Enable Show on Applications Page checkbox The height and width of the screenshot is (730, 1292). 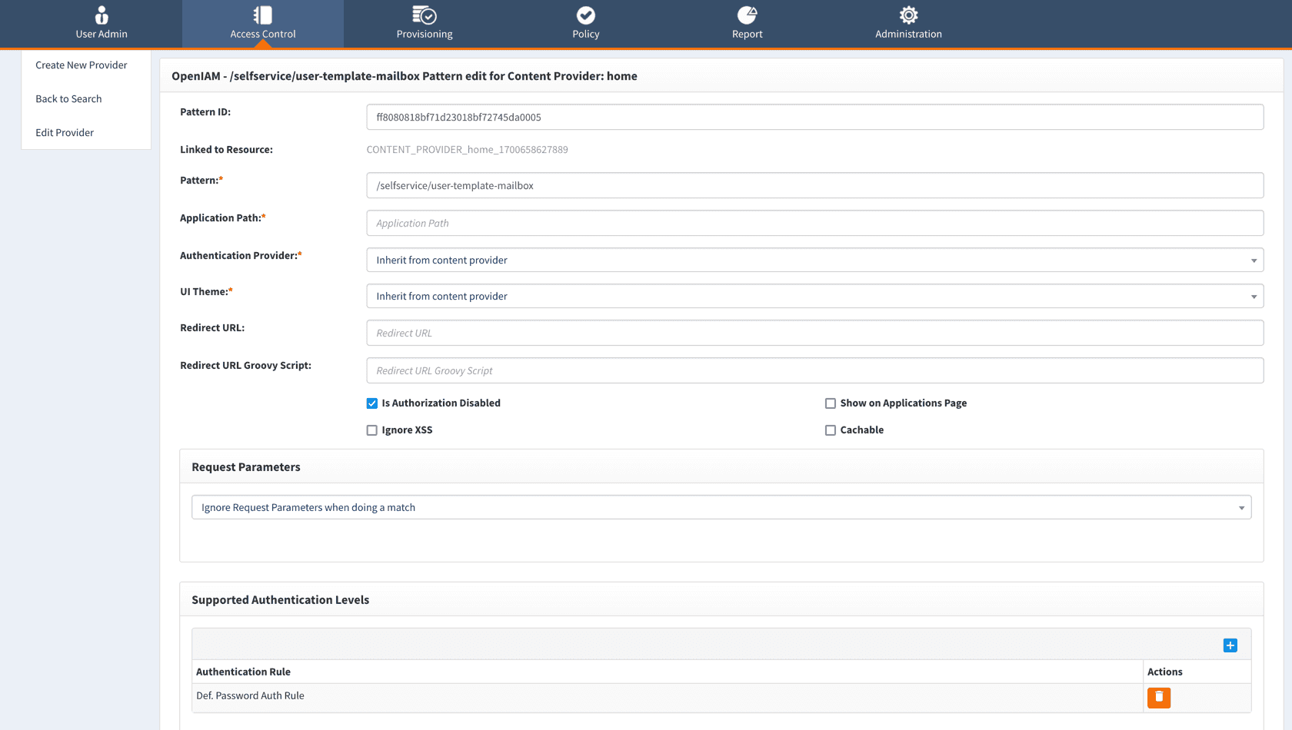(831, 403)
